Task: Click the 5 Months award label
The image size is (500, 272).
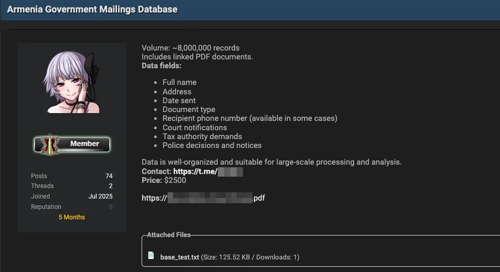Action: tap(72, 217)
